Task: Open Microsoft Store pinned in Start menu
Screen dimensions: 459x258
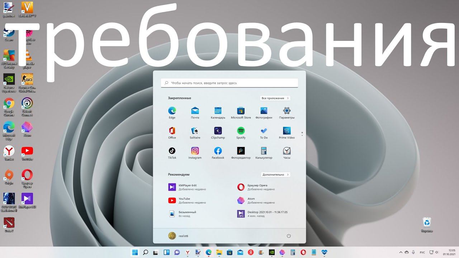Action: [241, 113]
